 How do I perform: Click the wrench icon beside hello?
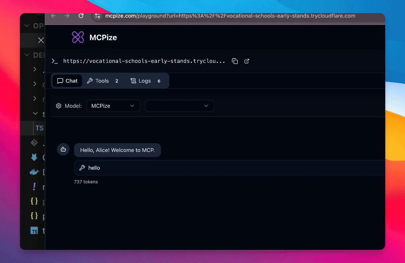pos(82,168)
